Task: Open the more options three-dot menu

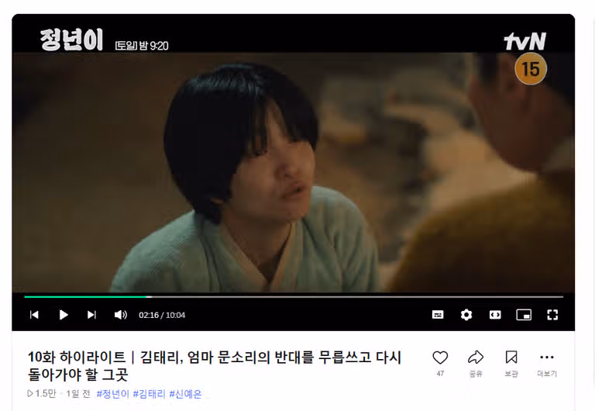Action: (547, 357)
